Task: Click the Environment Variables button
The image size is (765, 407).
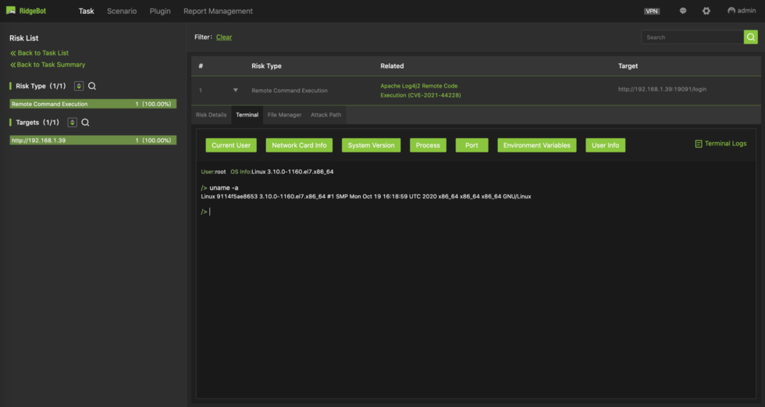Action: point(536,145)
